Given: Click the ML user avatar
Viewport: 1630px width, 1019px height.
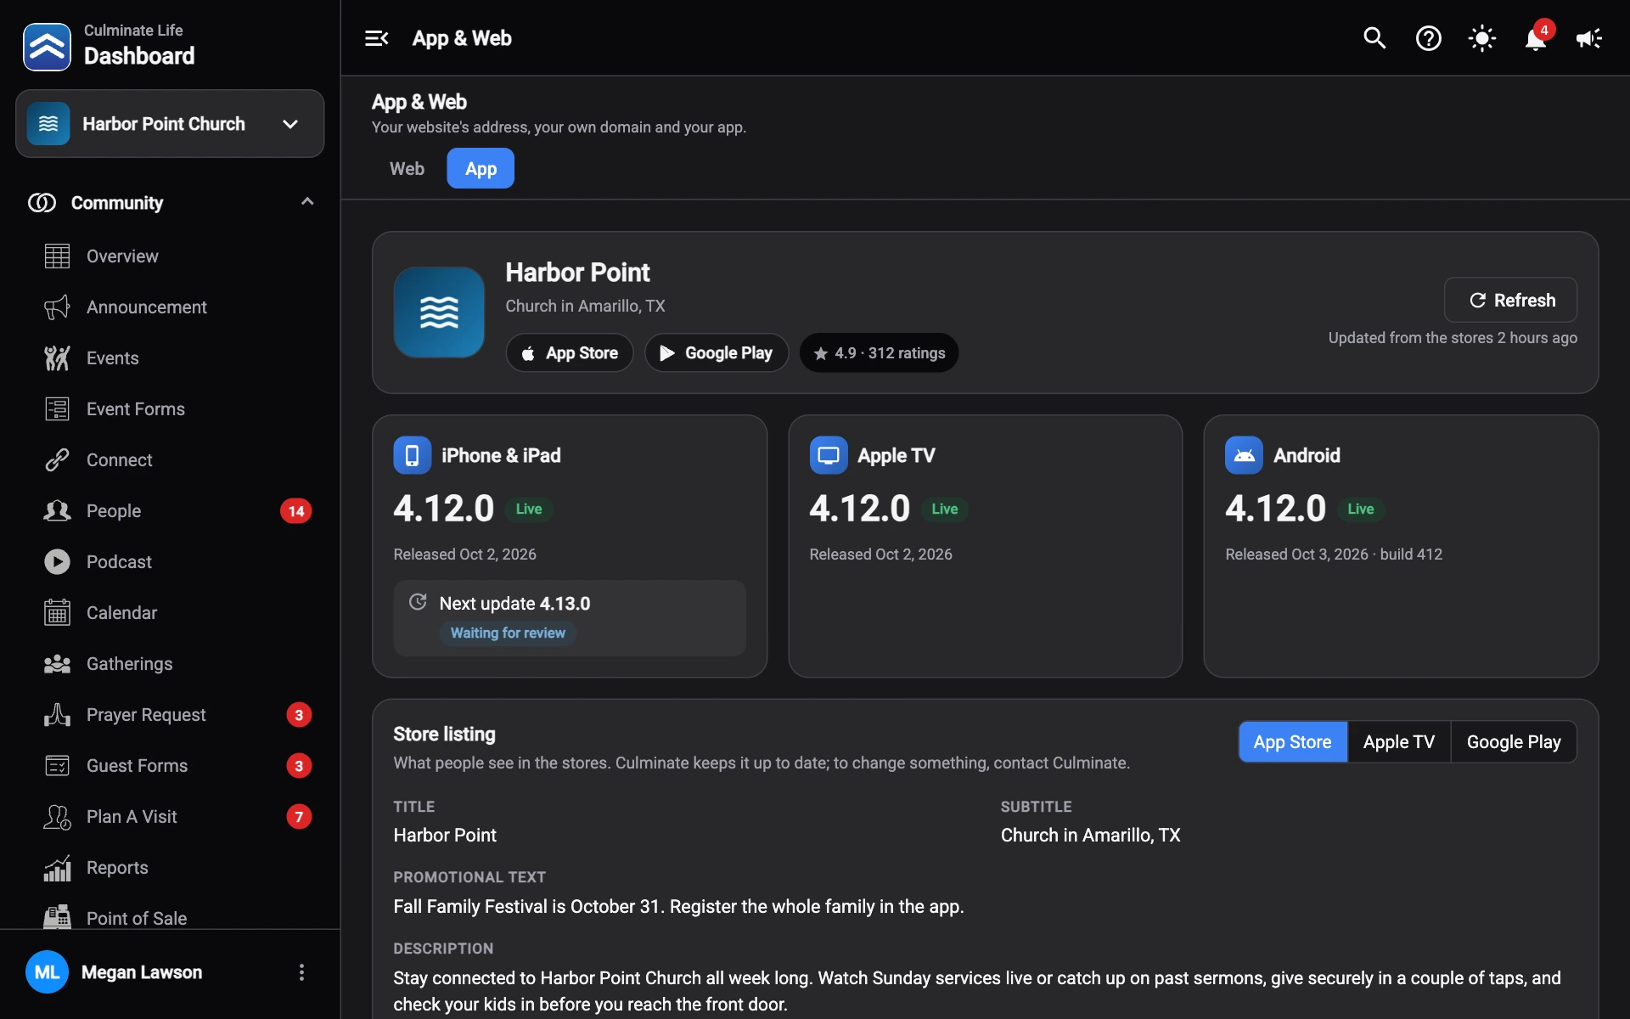Looking at the screenshot, I should pos(47,972).
